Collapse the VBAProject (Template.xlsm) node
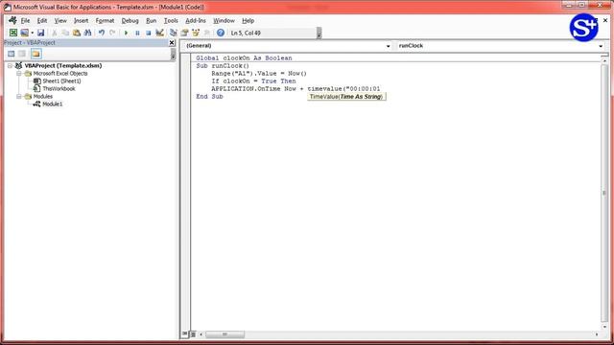The image size is (614, 345). coord(10,66)
